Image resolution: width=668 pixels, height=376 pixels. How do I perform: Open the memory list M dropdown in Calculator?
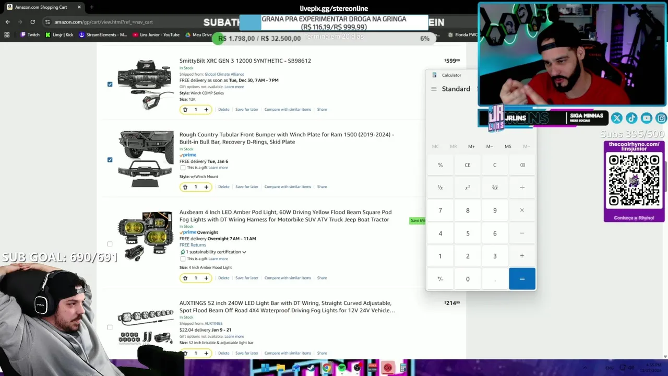coord(526,146)
